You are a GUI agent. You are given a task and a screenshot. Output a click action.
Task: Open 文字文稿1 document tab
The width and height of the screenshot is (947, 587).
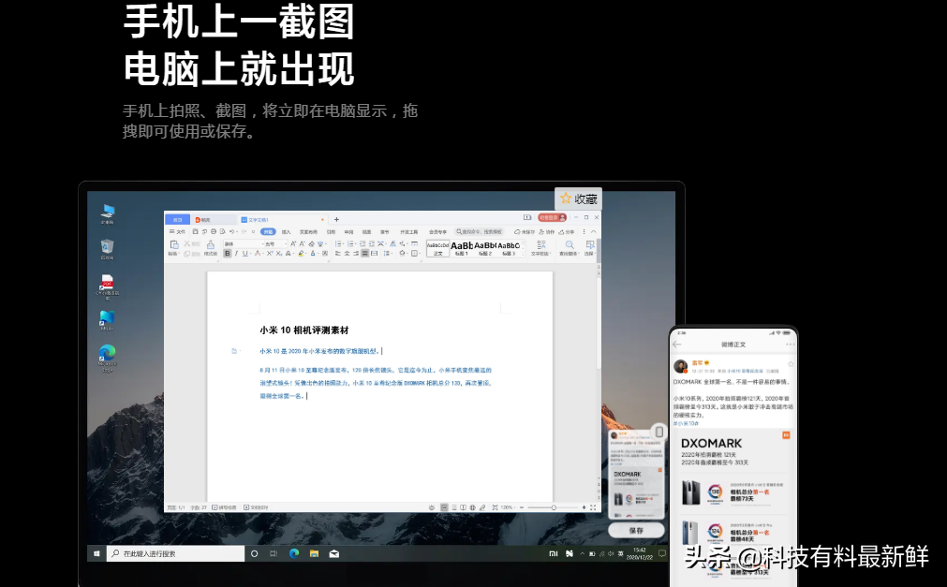coord(283,220)
